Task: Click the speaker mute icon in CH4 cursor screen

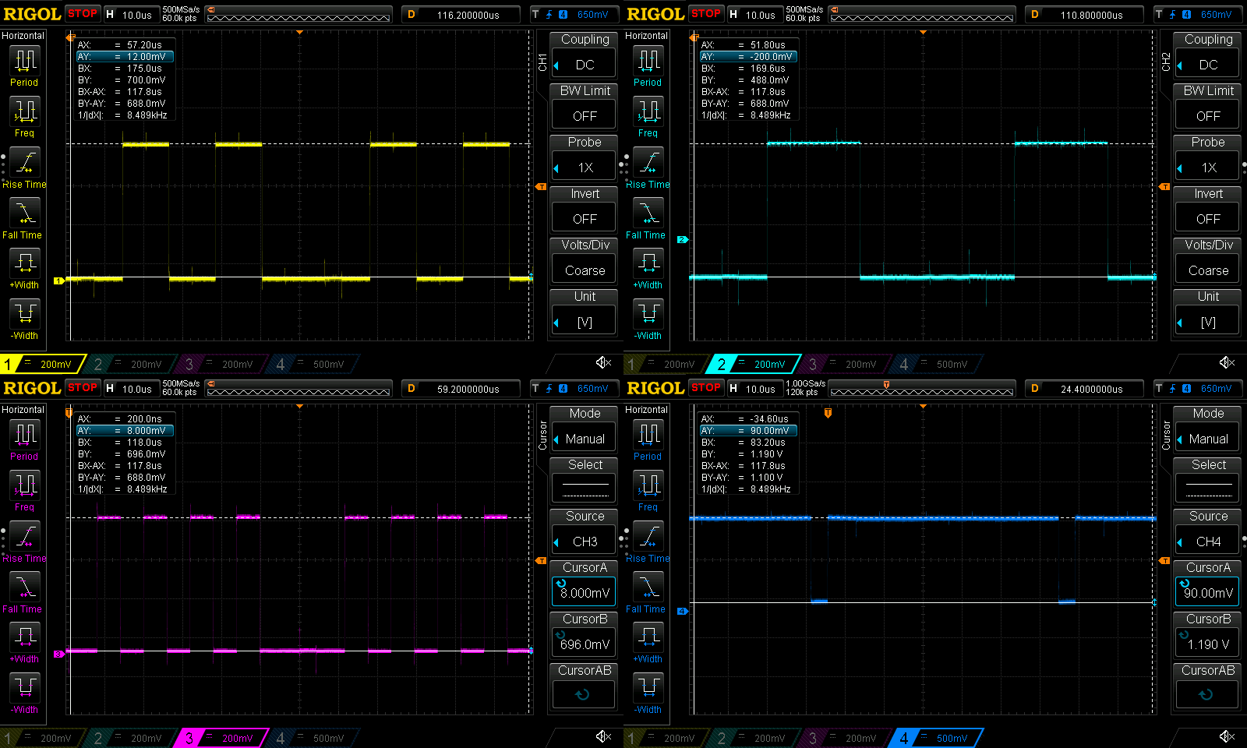Action: (x=1227, y=736)
